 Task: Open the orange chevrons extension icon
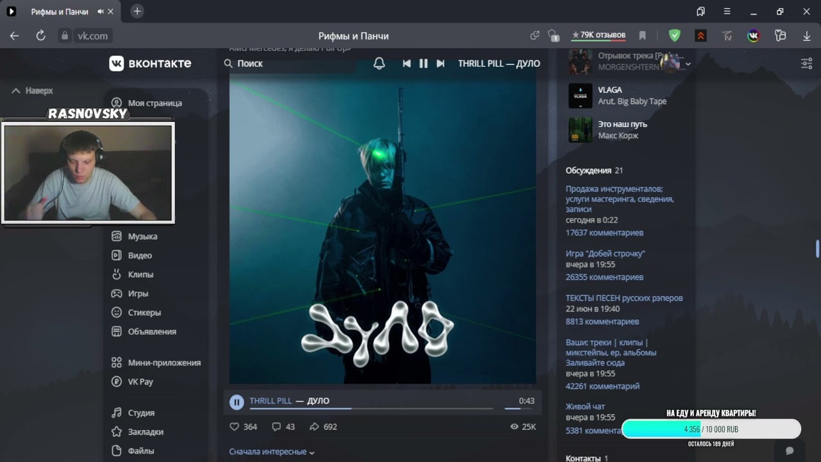pyautogui.click(x=700, y=36)
